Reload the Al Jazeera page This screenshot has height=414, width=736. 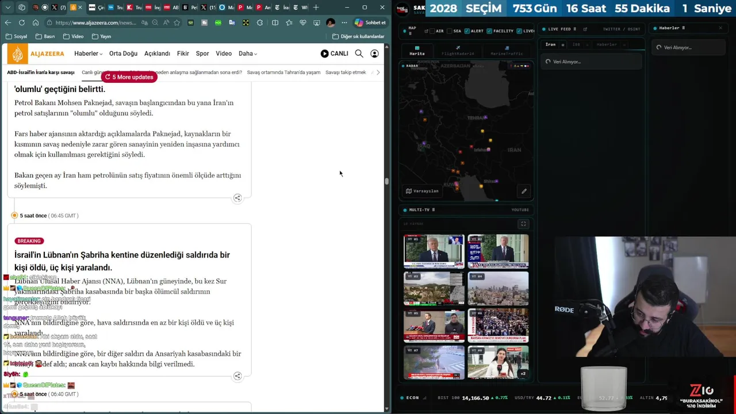(x=22, y=22)
